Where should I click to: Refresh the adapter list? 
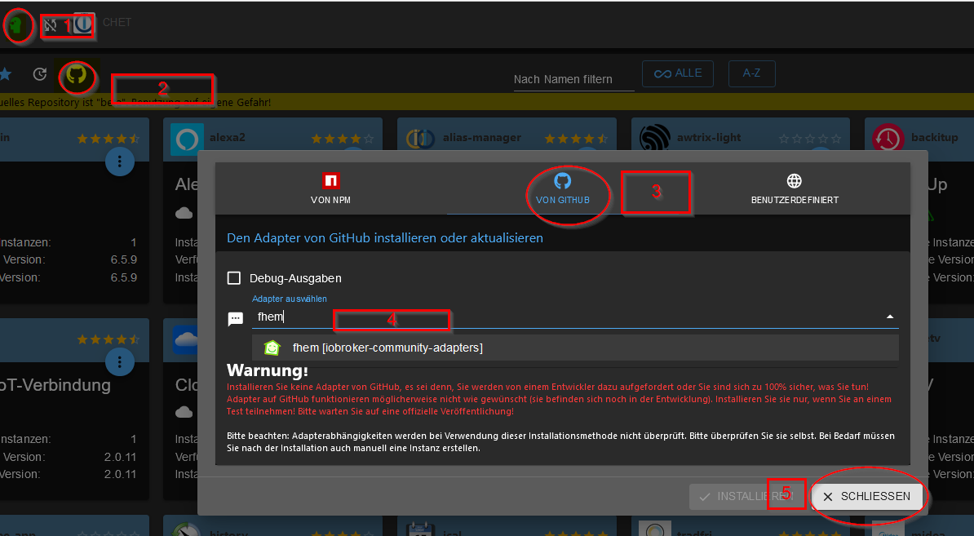click(40, 74)
